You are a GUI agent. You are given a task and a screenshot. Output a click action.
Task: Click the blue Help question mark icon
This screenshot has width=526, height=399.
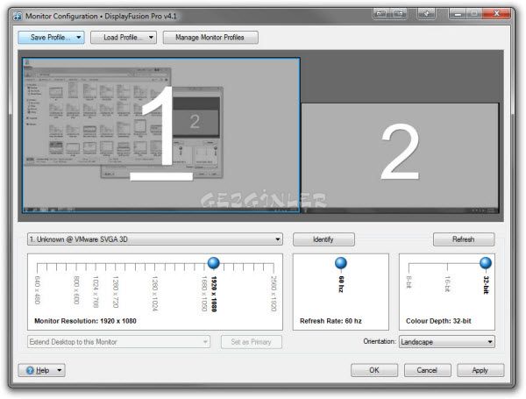[x=30, y=370]
